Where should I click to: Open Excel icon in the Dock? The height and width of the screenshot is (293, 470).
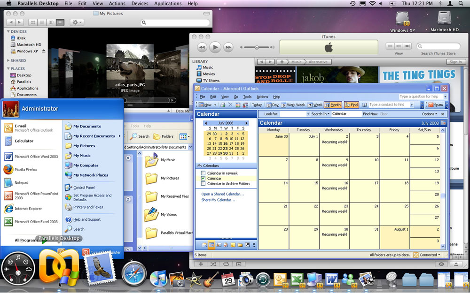297,280
